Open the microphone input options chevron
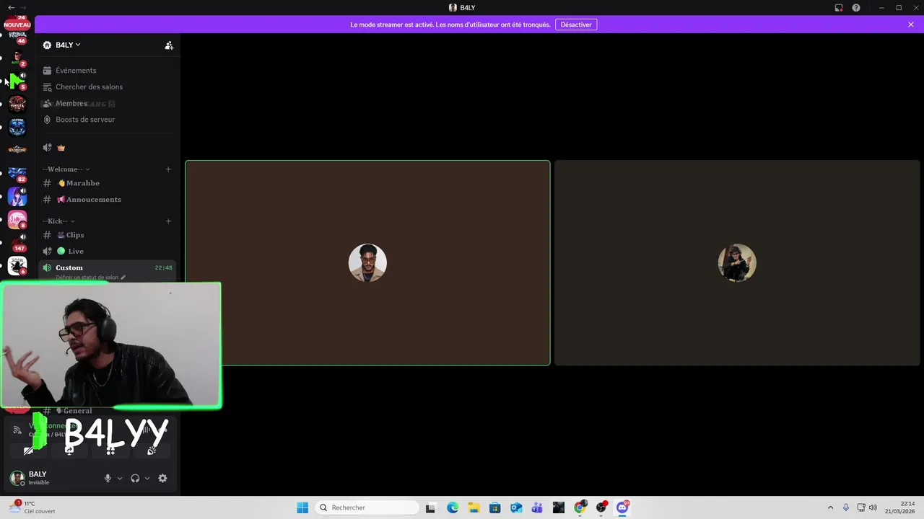Image resolution: width=924 pixels, height=519 pixels. 120,478
